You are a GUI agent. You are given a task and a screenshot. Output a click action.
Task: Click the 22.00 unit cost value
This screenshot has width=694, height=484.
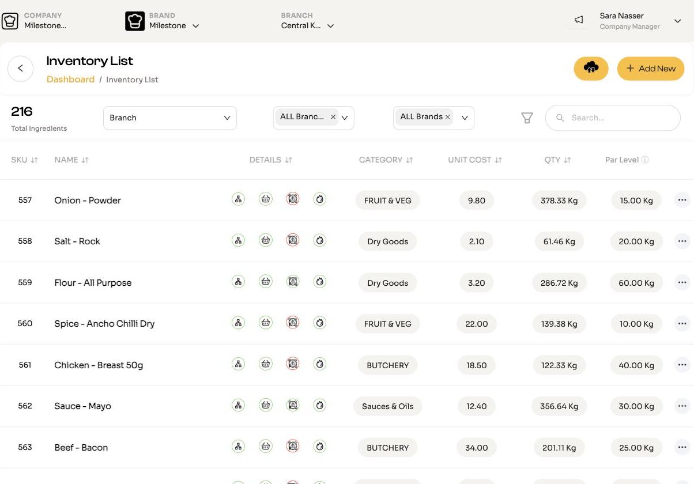click(477, 324)
